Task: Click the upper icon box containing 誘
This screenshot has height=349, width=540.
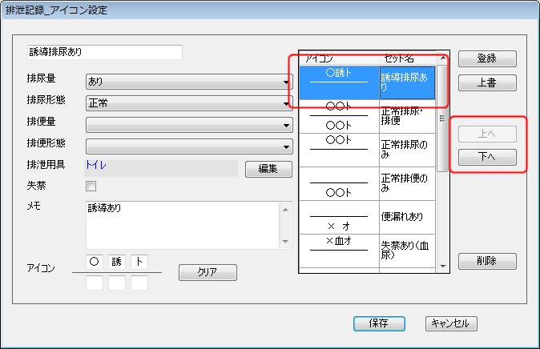Action: (117, 262)
